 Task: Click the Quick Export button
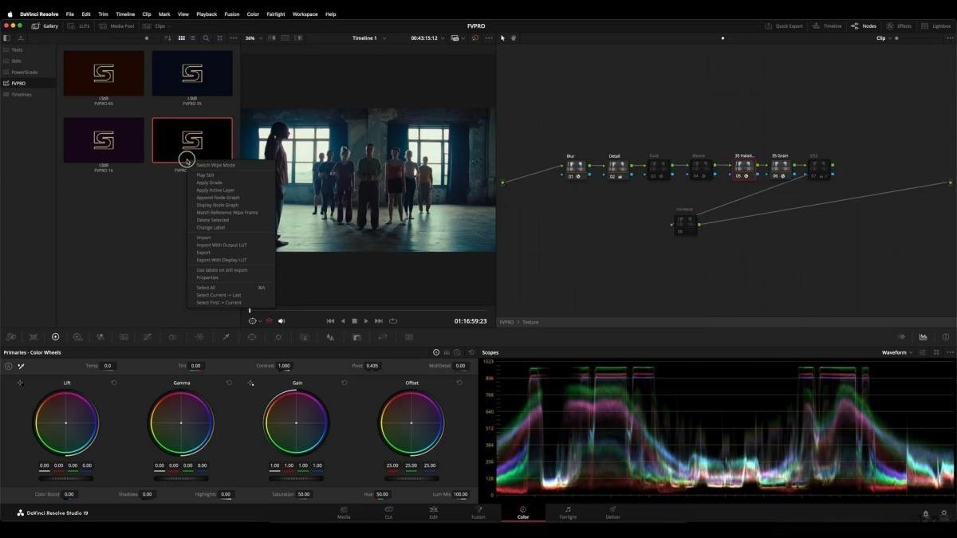click(784, 26)
